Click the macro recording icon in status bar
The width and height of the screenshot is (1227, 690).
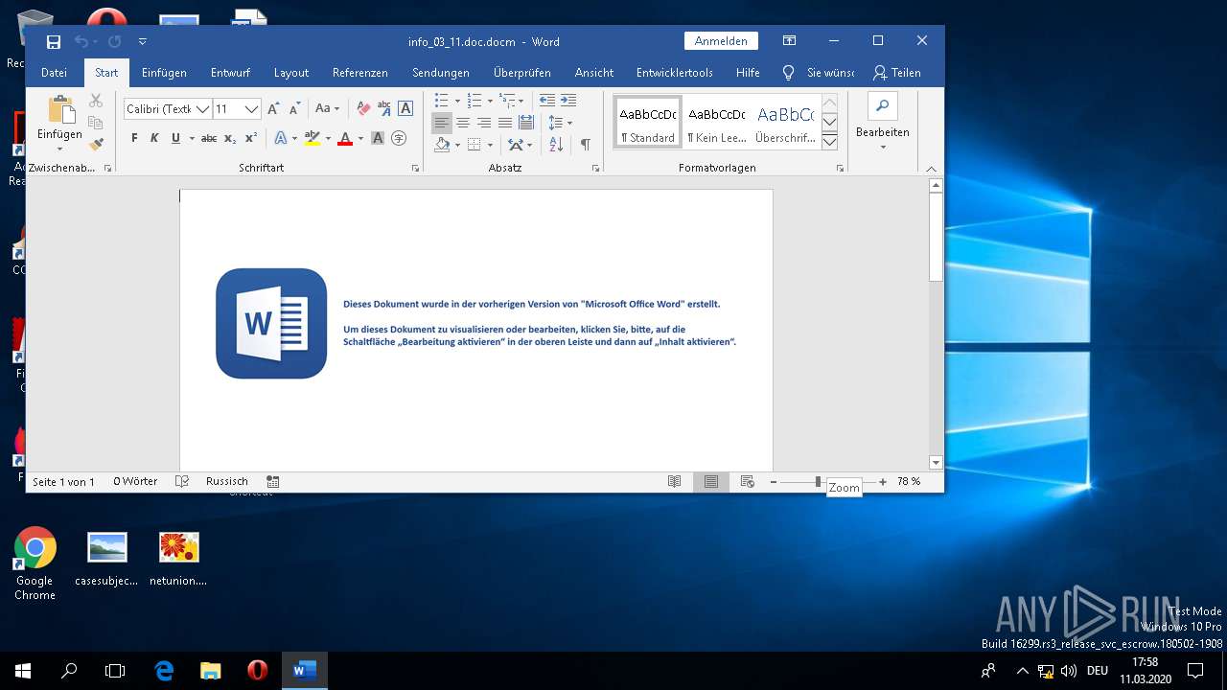click(273, 482)
